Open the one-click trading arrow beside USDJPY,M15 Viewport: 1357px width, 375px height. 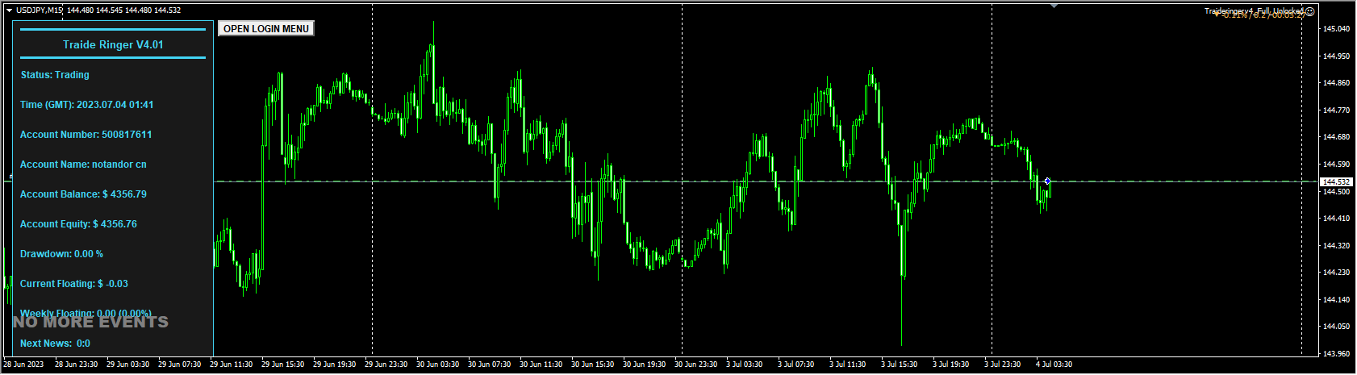click(9, 10)
